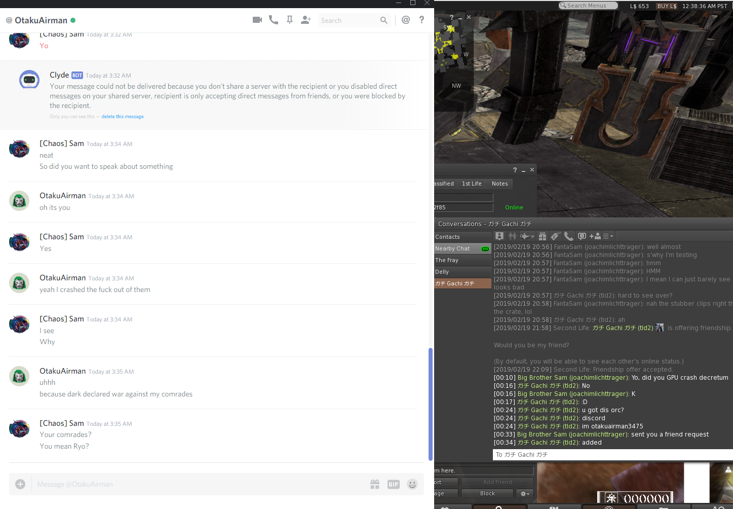Click the Block button in profile

click(487, 493)
